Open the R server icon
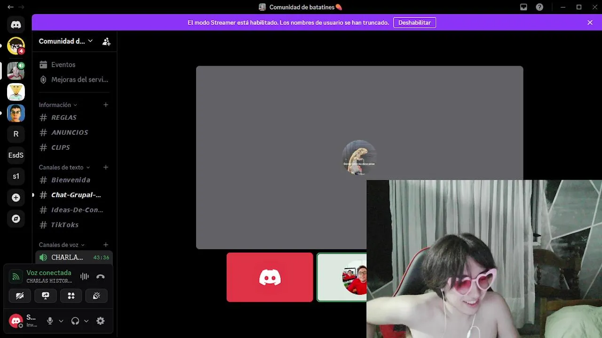The width and height of the screenshot is (602, 338). tap(16, 134)
